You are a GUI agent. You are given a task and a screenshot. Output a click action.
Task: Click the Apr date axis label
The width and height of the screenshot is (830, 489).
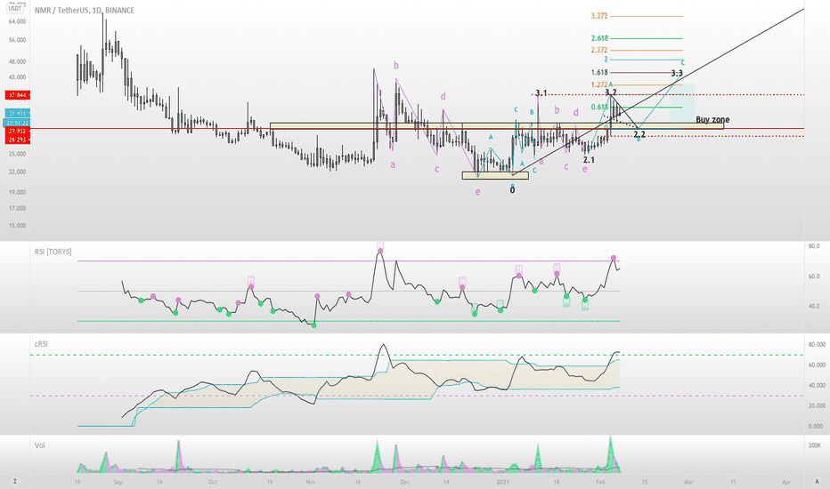(x=786, y=482)
